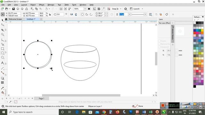Image resolution: width=205 pixels, height=115 pixels.
Task: Click the No Color swatch in palette
Action: tap(195, 23)
